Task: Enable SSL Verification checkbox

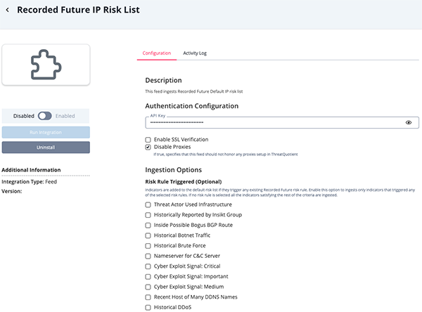Action: click(148, 140)
